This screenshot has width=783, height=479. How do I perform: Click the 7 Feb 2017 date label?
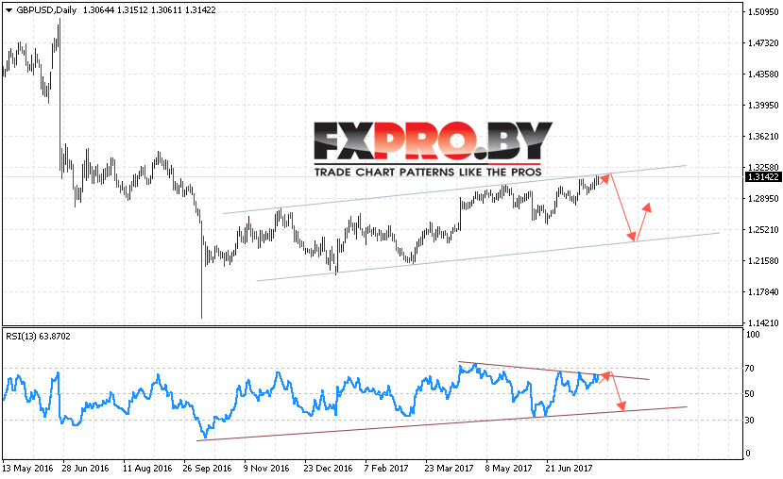pyautogui.click(x=386, y=469)
